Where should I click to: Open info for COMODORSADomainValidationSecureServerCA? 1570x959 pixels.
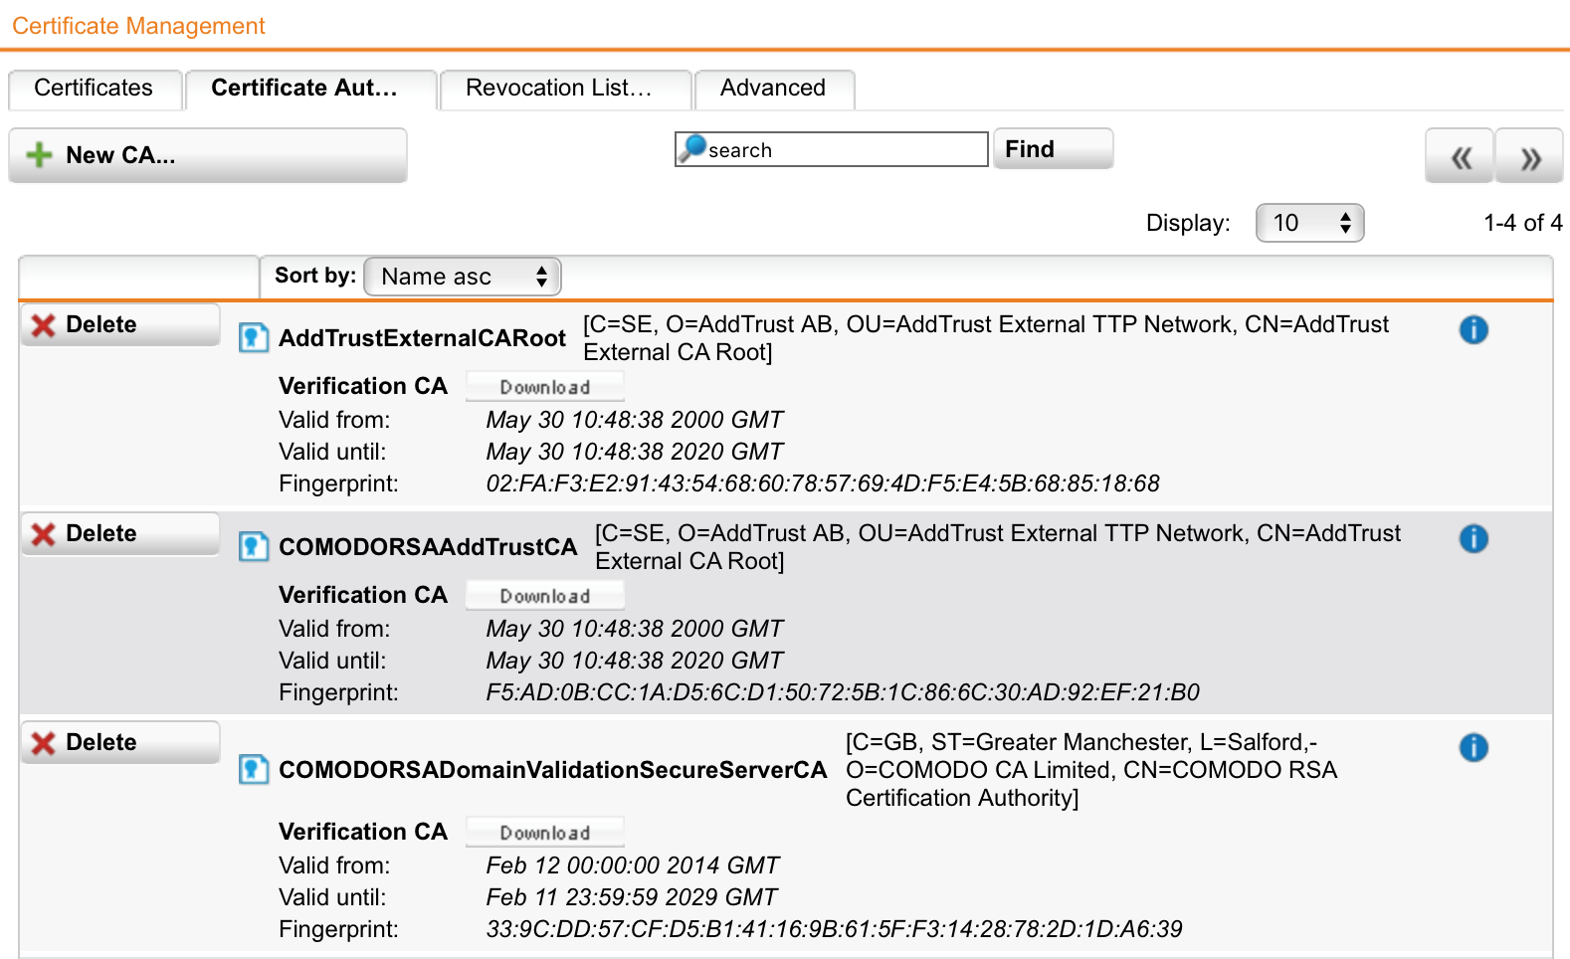(x=1472, y=747)
